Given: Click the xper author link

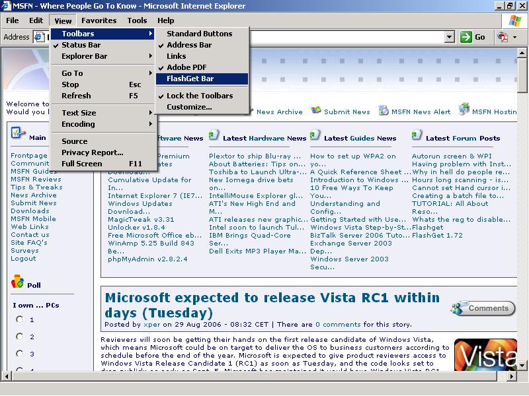Looking at the screenshot, I should click(152, 325).
